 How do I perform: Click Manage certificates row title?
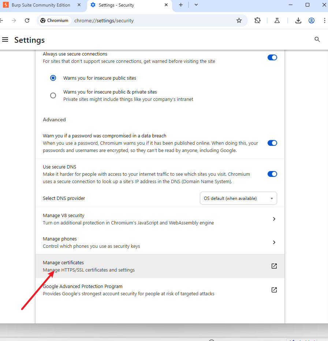[63, 262]
